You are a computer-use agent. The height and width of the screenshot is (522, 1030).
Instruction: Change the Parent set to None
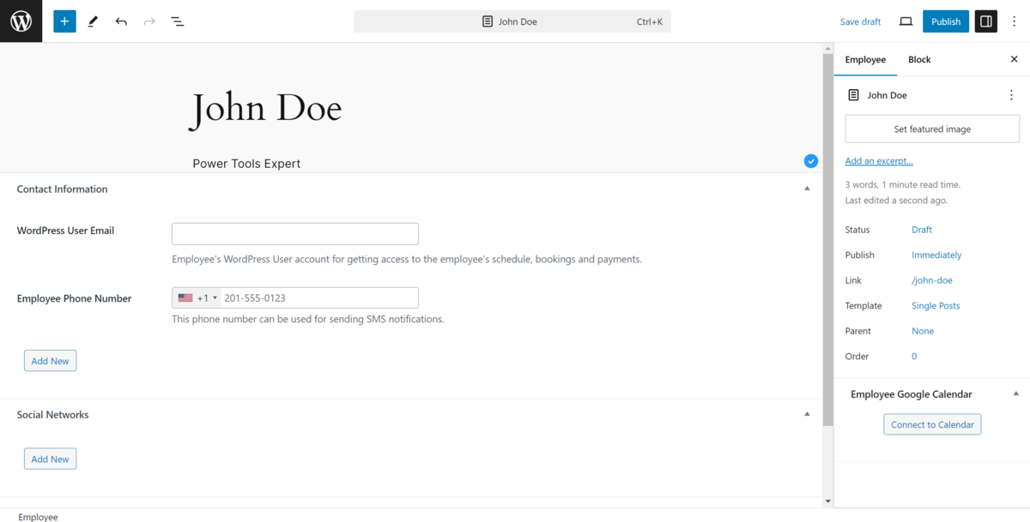pos(923,331)
